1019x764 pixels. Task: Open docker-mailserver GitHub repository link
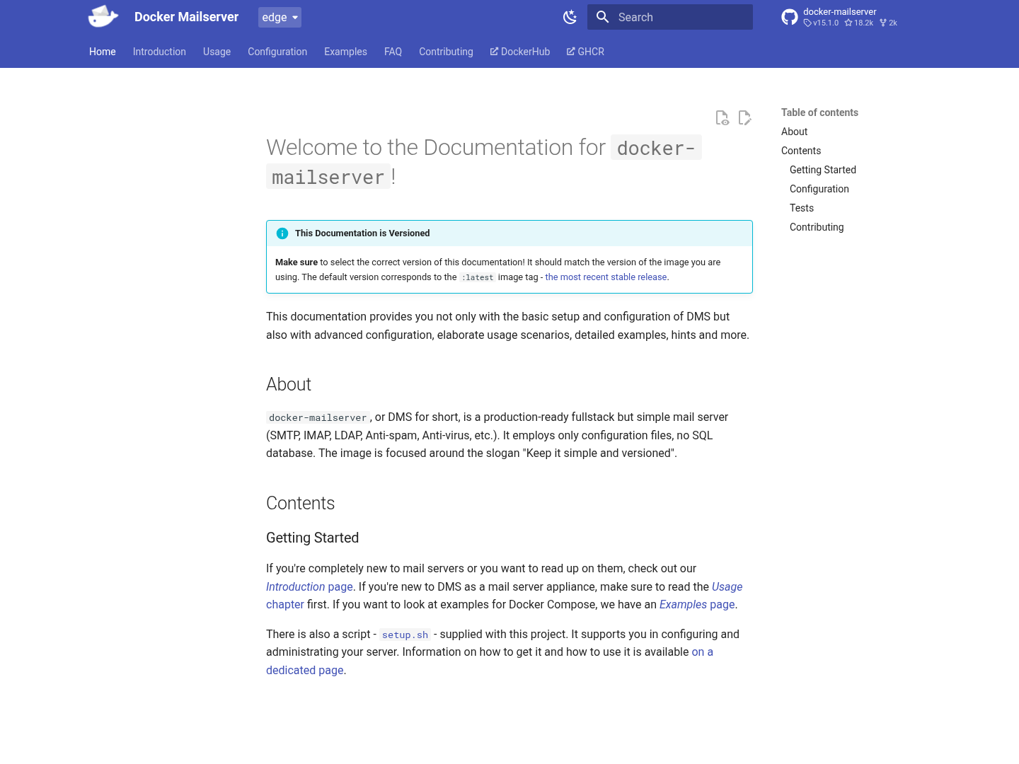point(839,17)
